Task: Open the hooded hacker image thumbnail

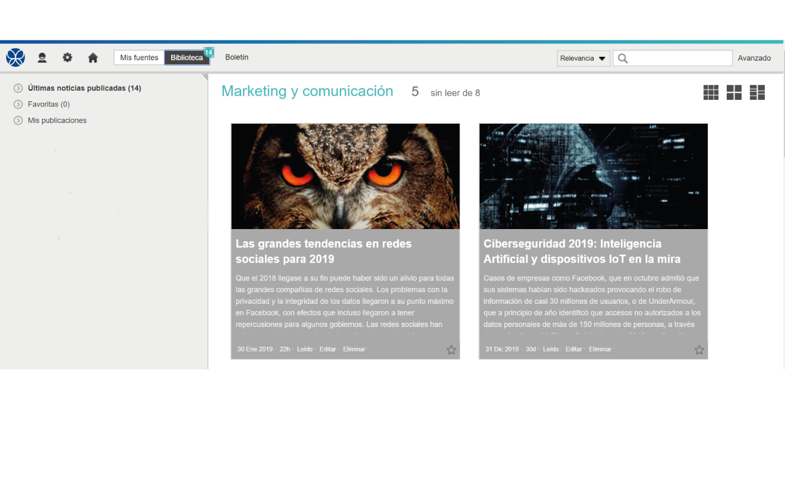Action: pyautogui.click(x=593, y=176)
